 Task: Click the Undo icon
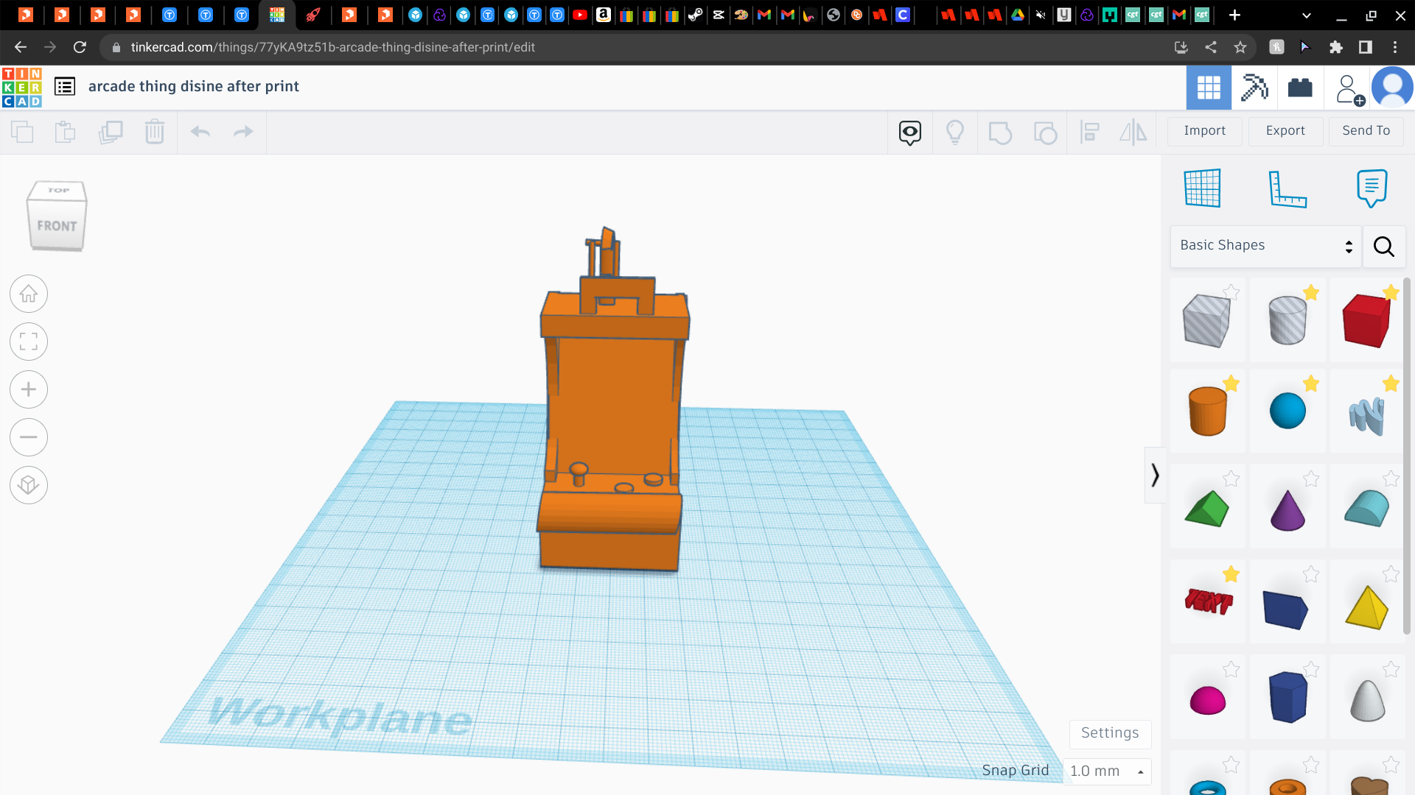pos(200,132)
